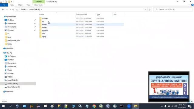Switch to the Home ribbon tab
Viewport: 194px width, 109px height.
(x=12, y=5)
